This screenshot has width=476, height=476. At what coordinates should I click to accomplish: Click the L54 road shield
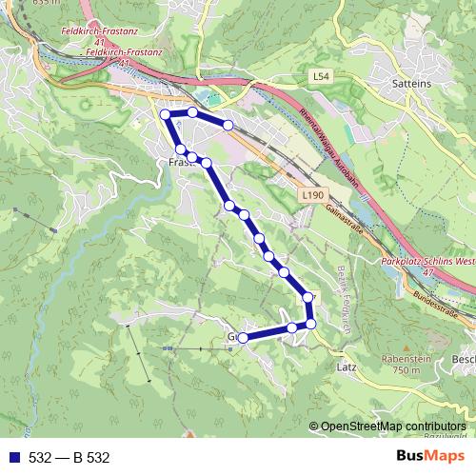click(321, 76)
